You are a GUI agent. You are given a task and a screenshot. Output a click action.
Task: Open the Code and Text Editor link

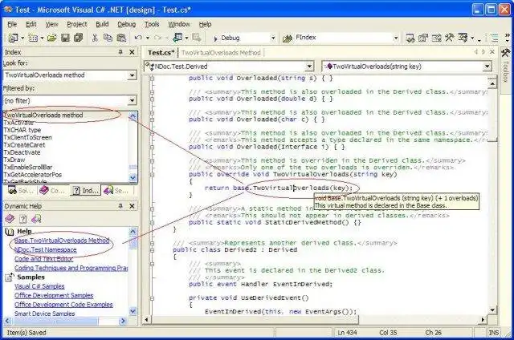pyautogui.click(x=43, y=259)
